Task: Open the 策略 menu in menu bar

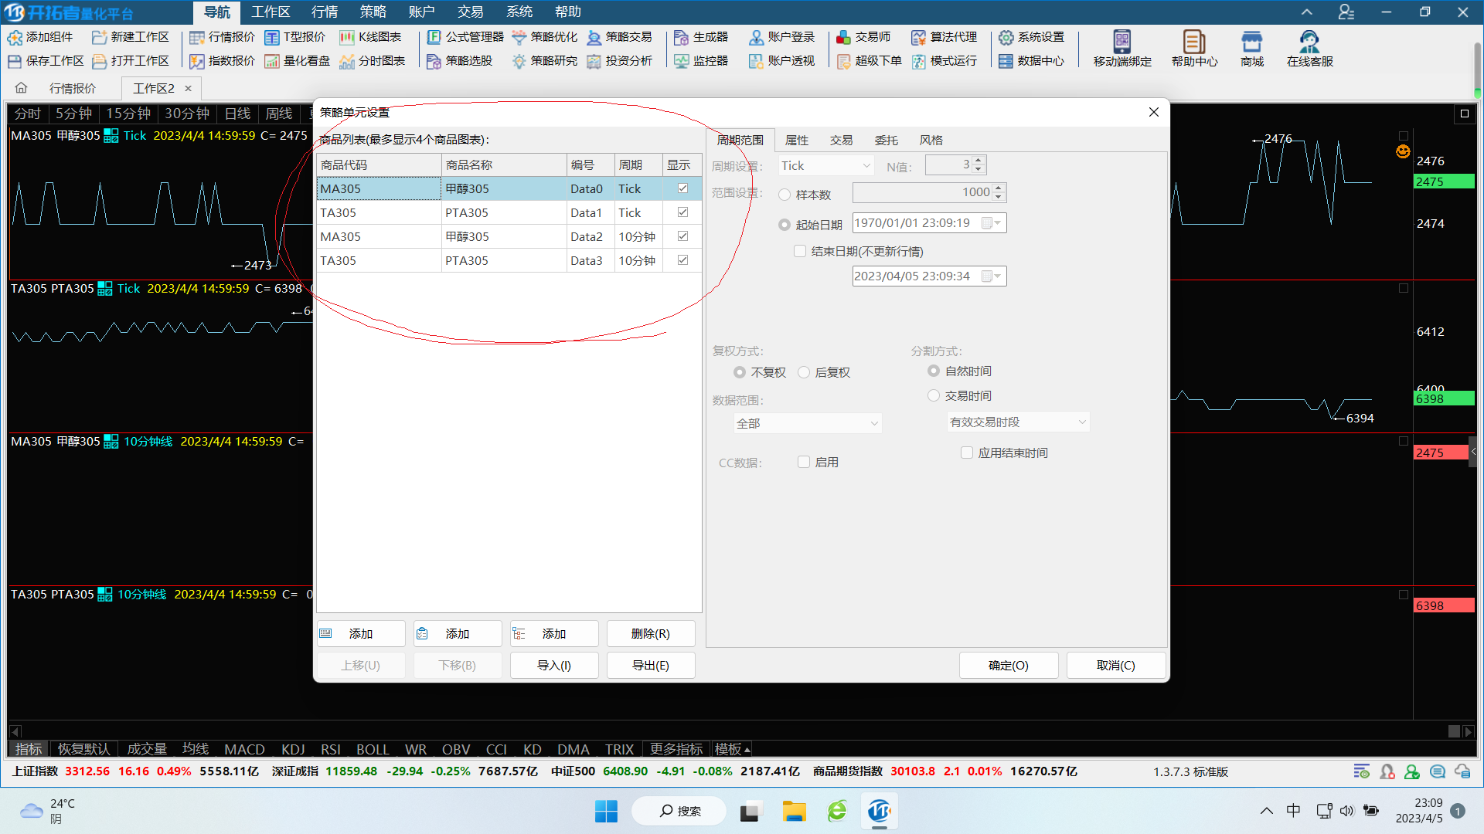Action: (x=373, y=12)
